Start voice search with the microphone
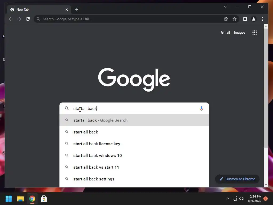Screen dimensions: 273x205 pyautogui.click(x=201, y=108)
